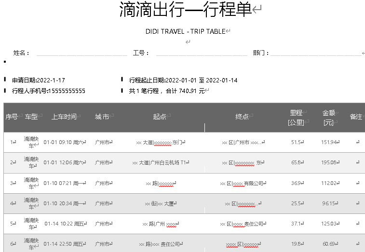This screenshot has height=252, width=365.
Task: Click the 起点 column header
Action: (160, 117)
